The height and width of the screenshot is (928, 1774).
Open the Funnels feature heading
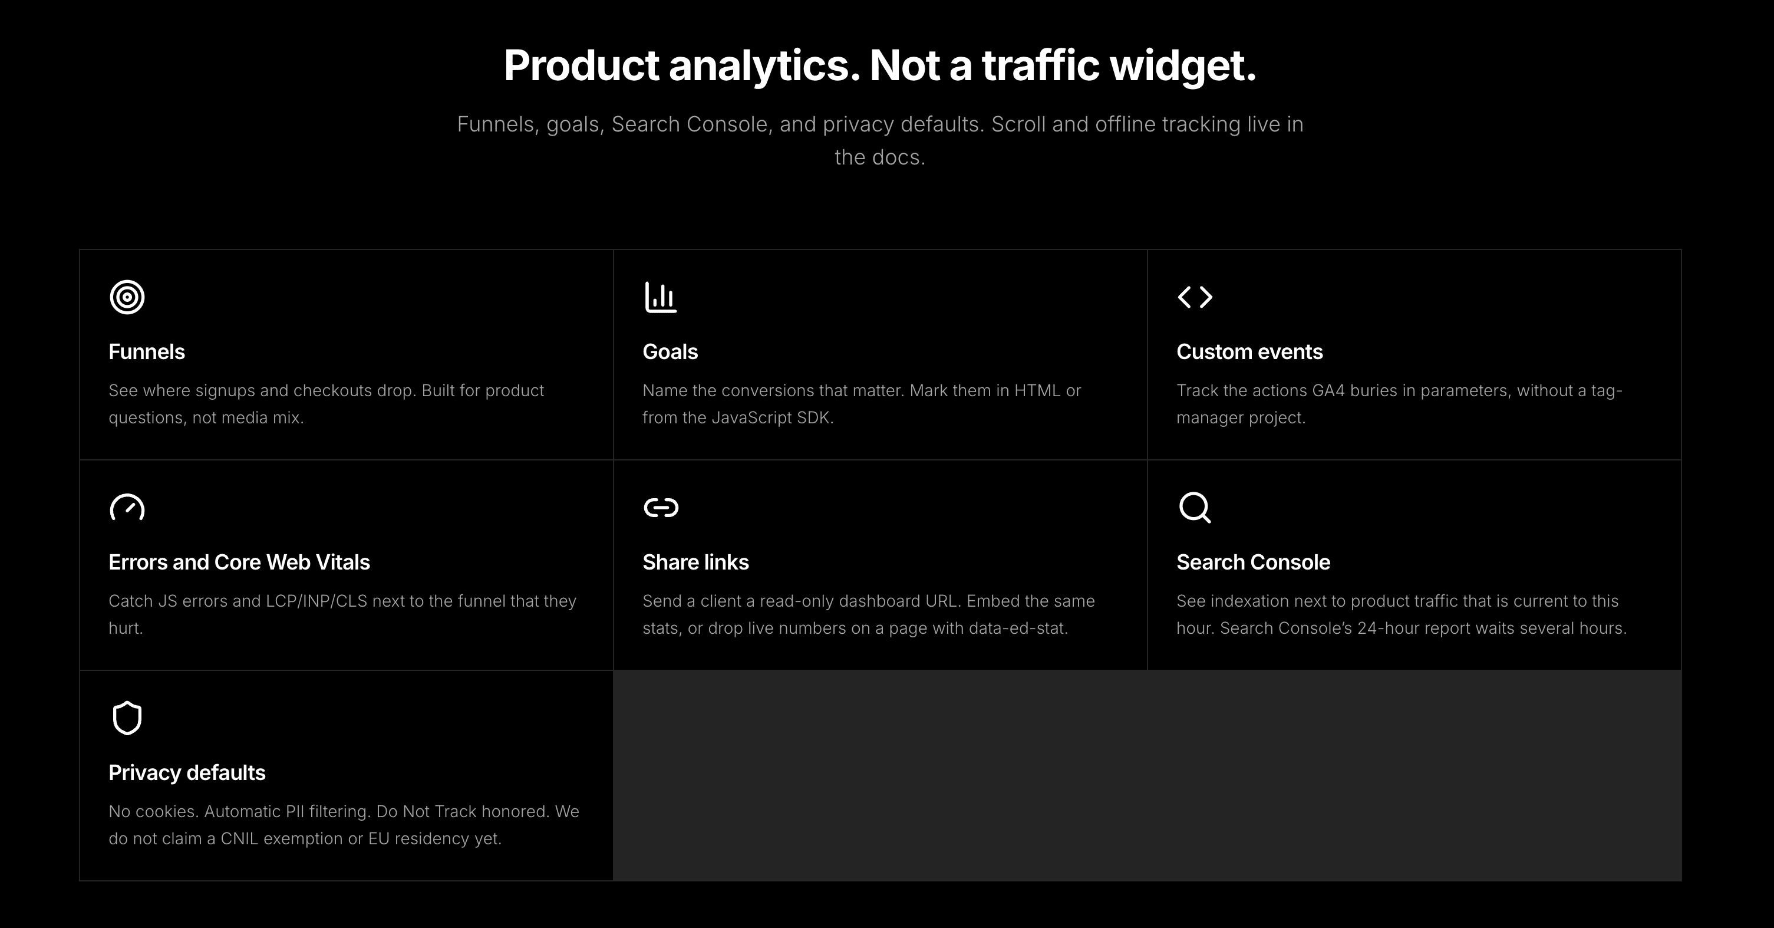point(147,351)
